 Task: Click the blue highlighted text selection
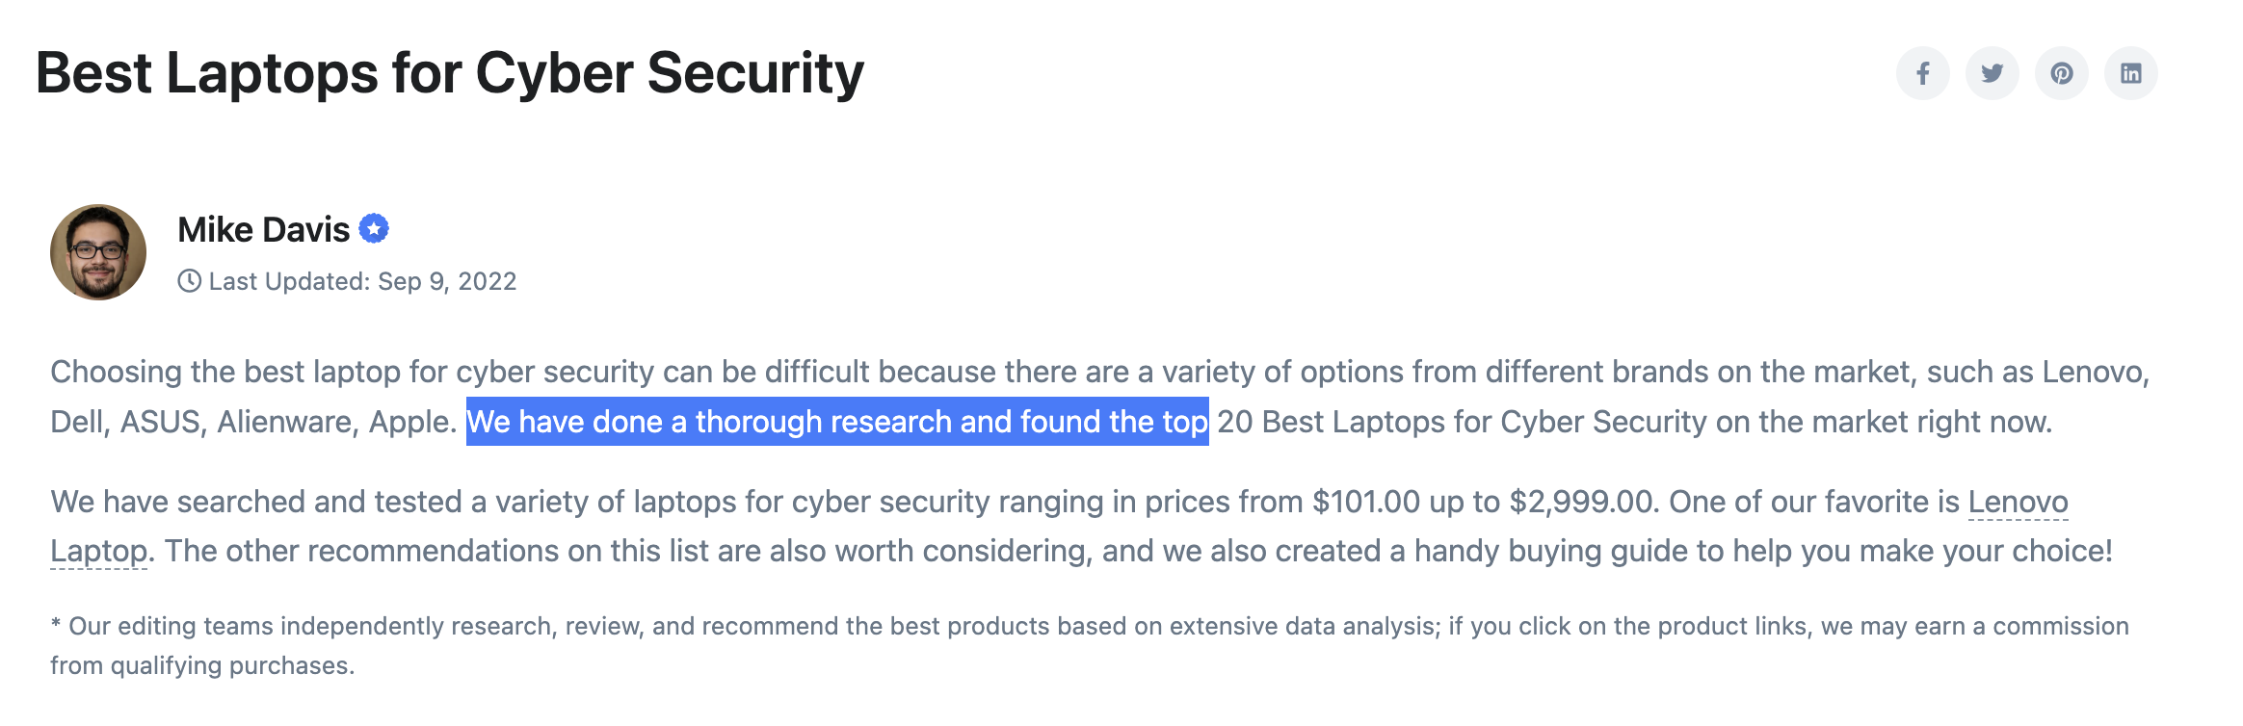(836, 422)
